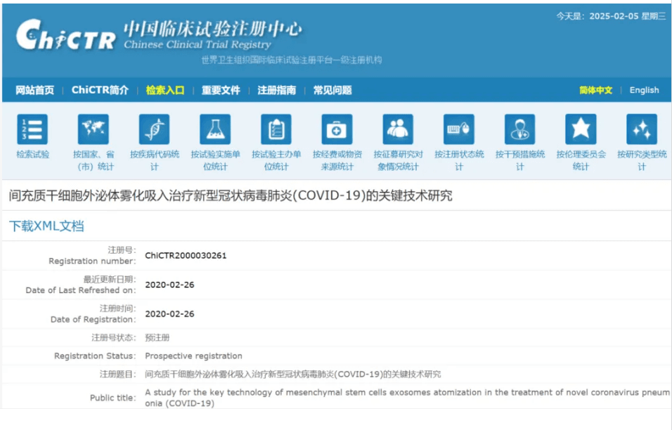Select the doctor intervention statistics icon
The image size is (672, 430).
519,130
